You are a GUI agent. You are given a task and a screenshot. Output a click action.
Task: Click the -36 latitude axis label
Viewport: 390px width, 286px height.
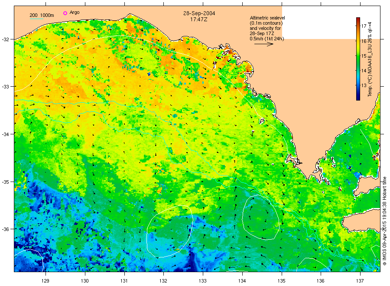pos(6,229)
